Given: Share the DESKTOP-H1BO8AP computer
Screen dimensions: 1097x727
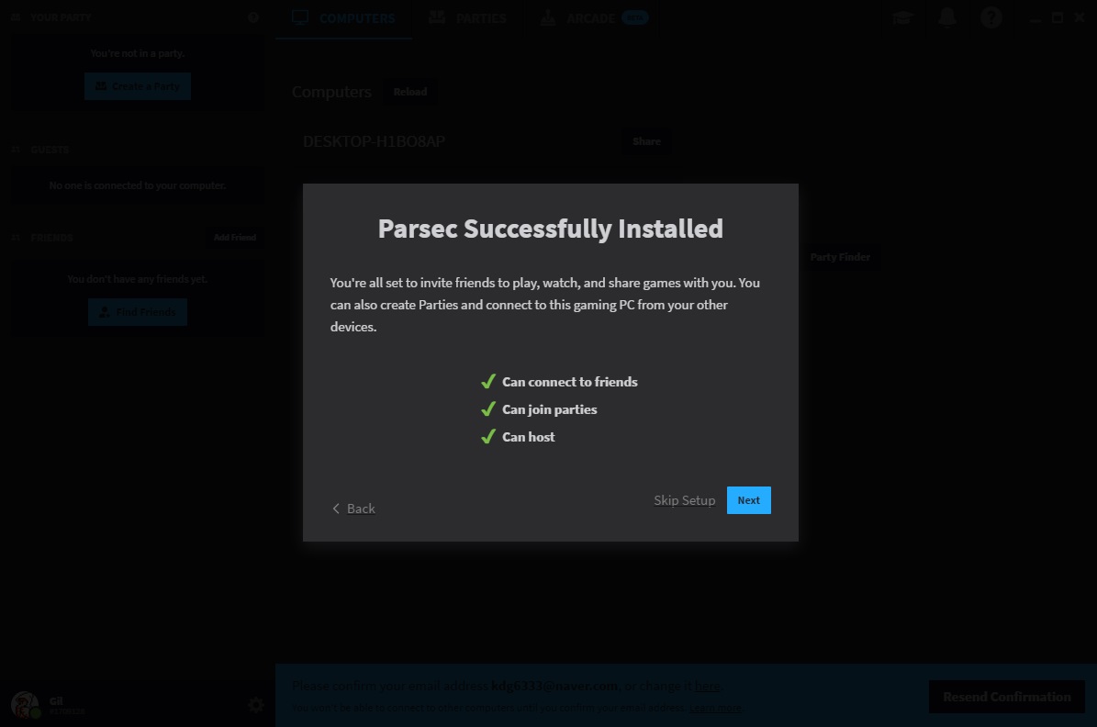Looking at the screenshot, I should click(646, 141).
